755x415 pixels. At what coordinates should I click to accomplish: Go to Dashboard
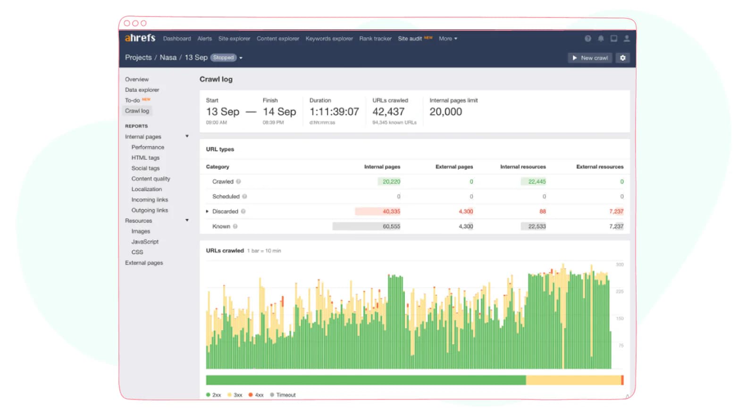(x=177, y=39)
